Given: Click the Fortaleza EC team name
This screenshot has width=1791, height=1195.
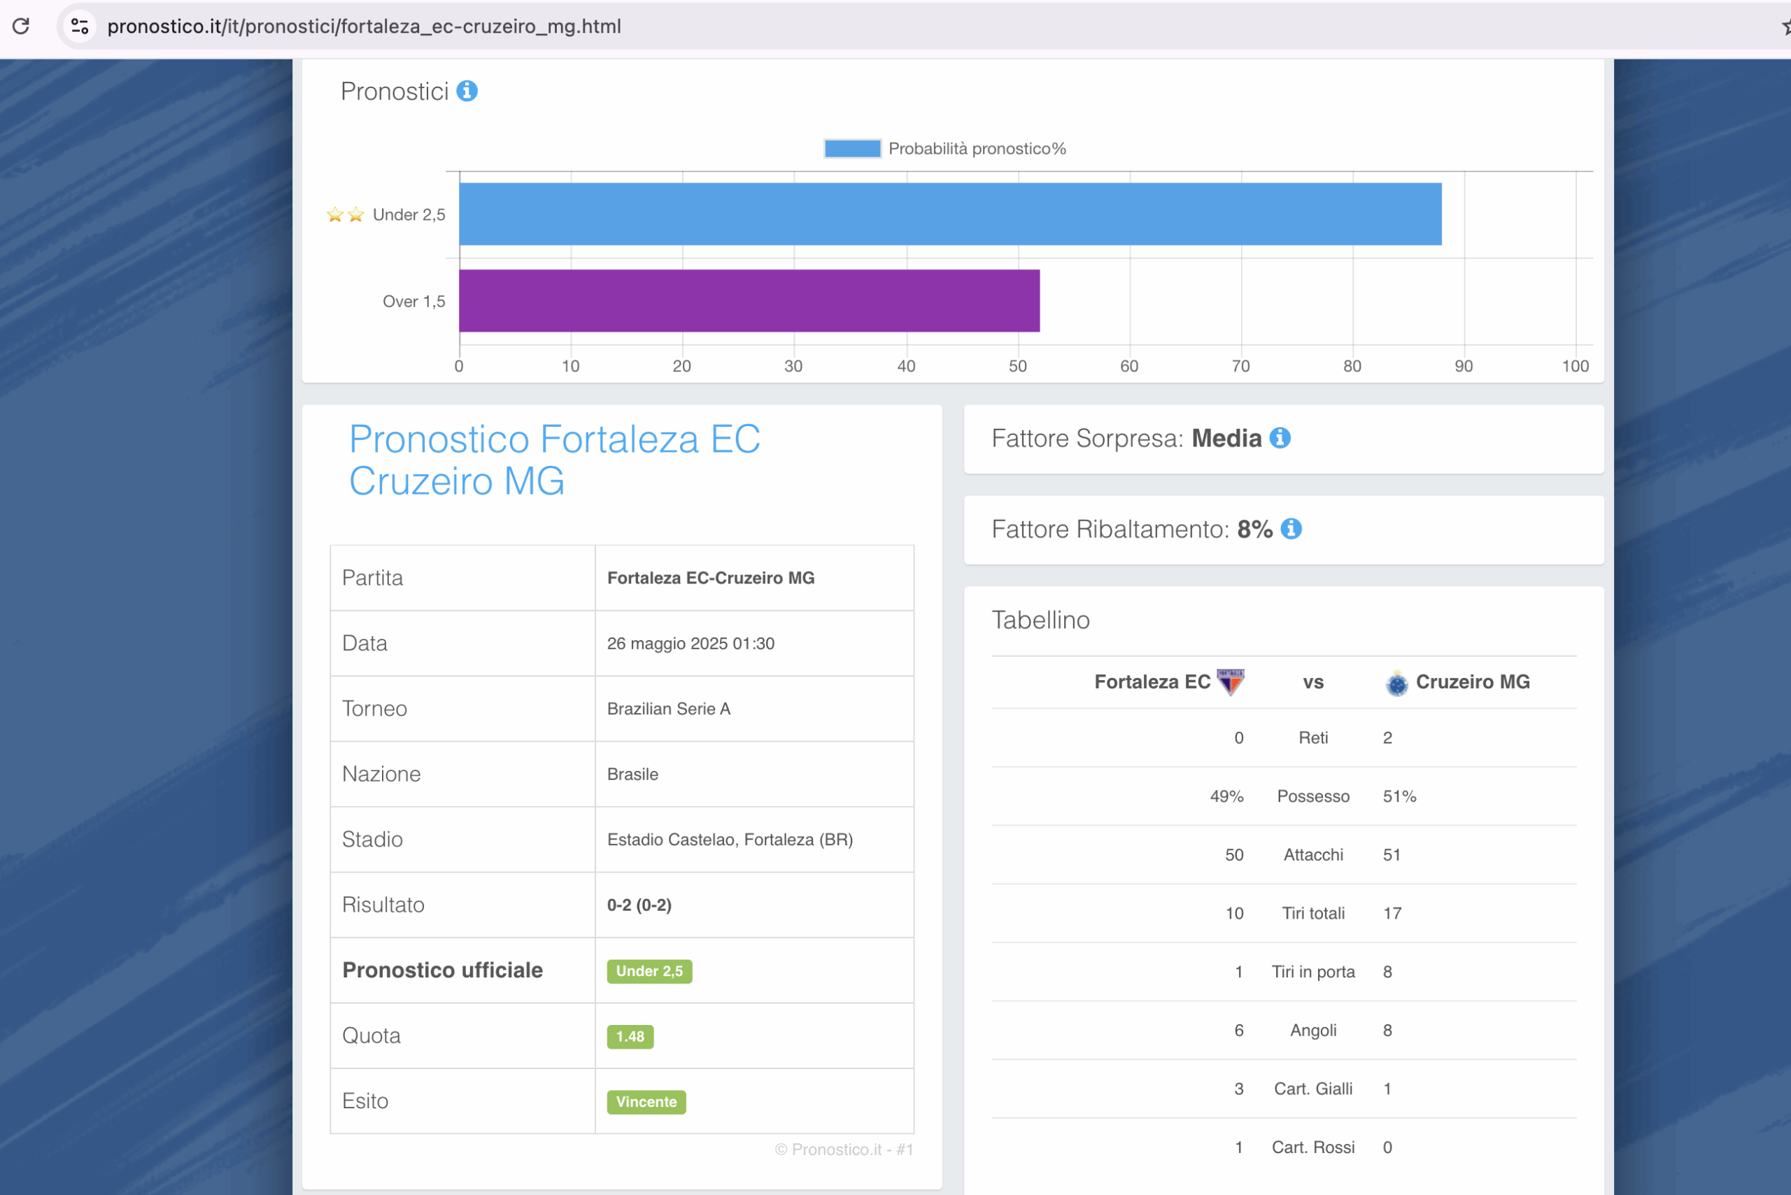Looking at the screenshot, I should point(1152,681).
